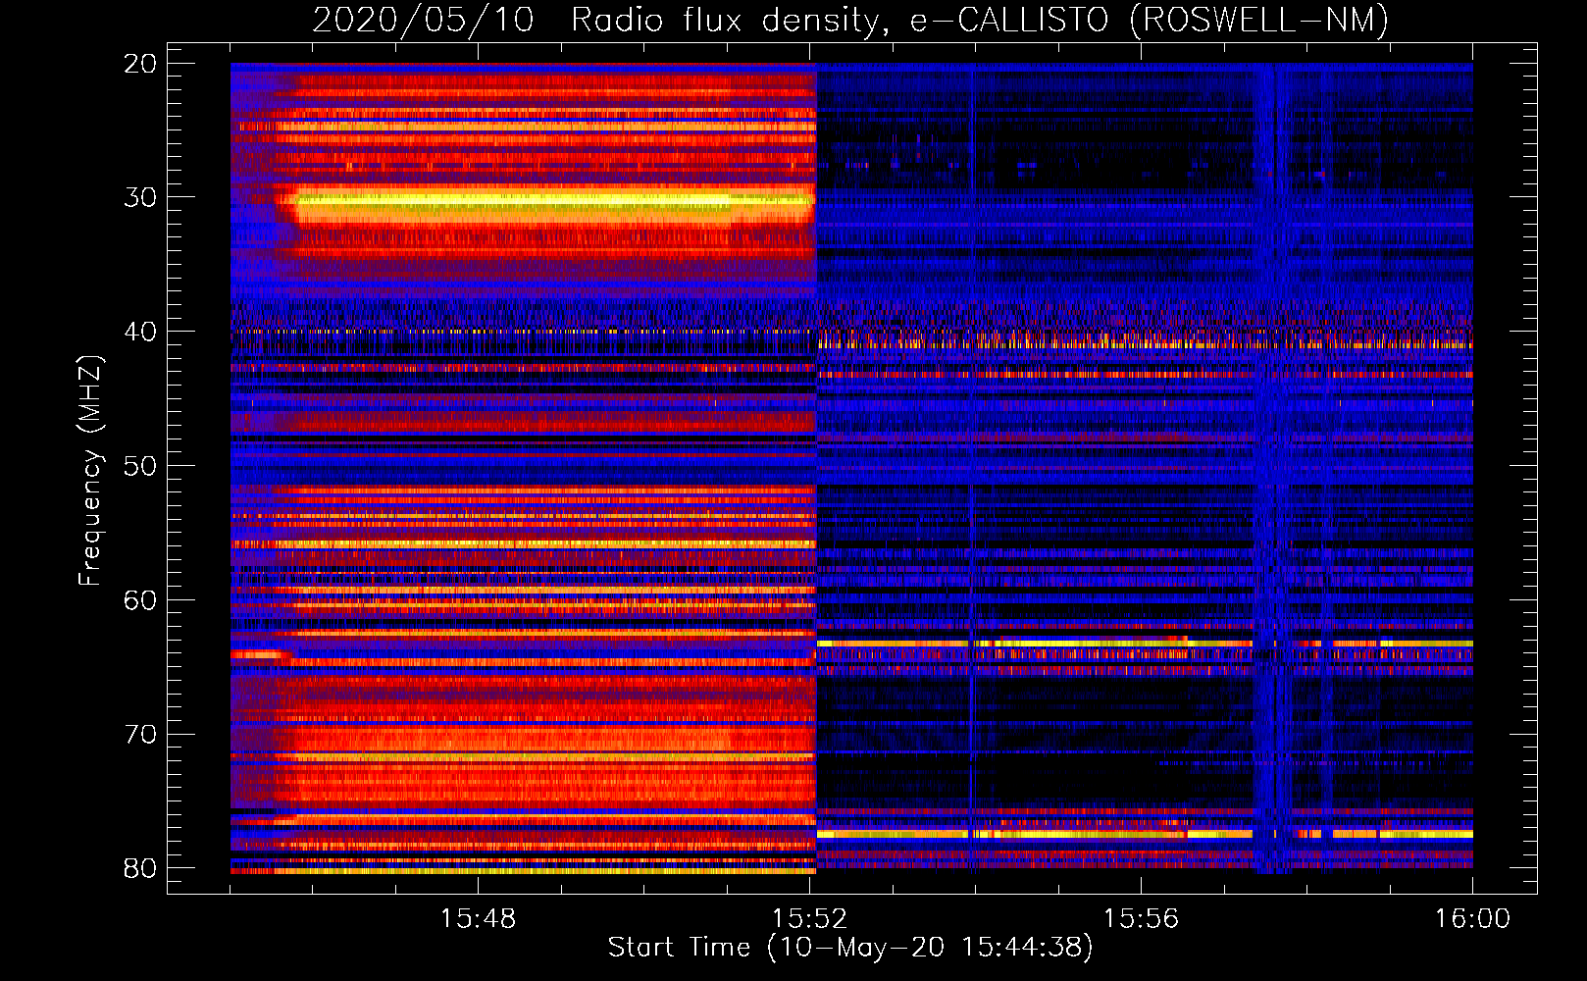Click the 40 MHz frequency tick label
The height and width of the screenshot is (981, 1587).
click(x=140, y=332)
